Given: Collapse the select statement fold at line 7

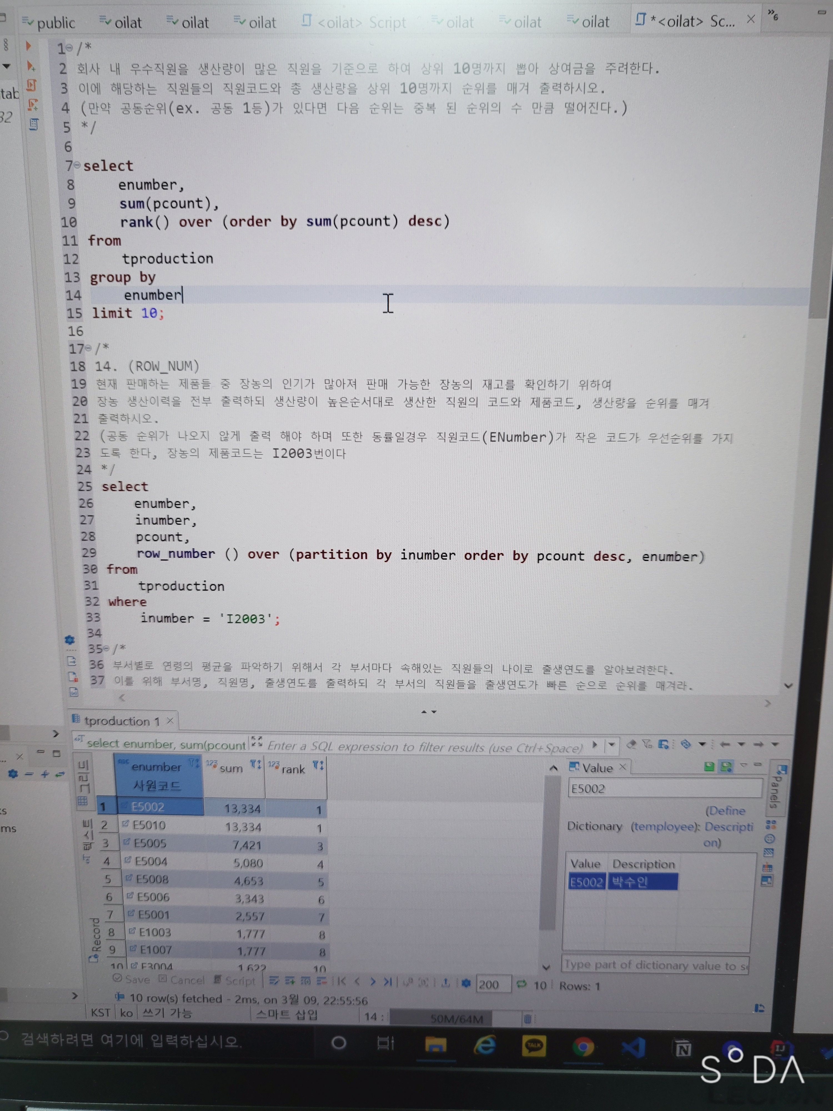Looking at the screenshot, I should coord(77,165).
